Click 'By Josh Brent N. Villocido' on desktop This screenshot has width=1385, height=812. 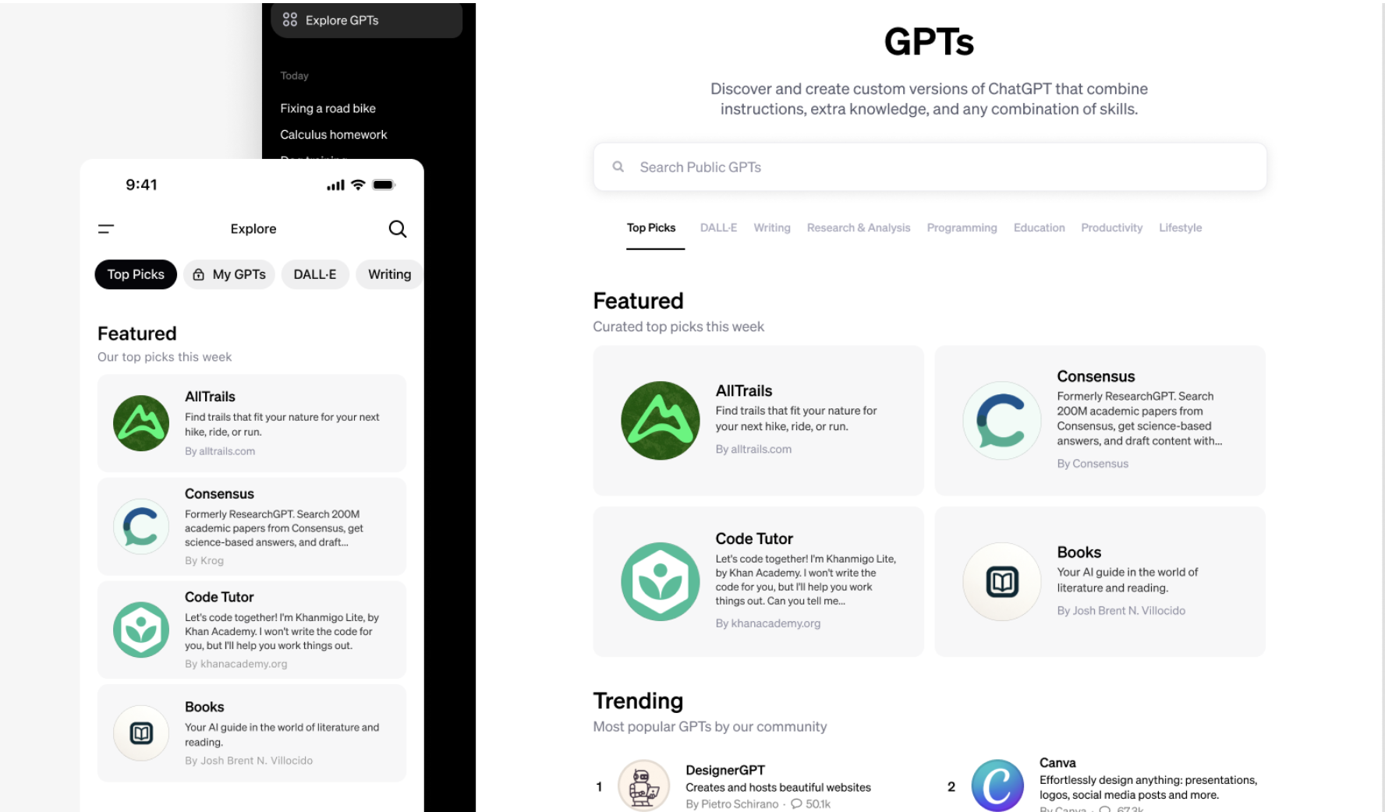[1121, 611]
